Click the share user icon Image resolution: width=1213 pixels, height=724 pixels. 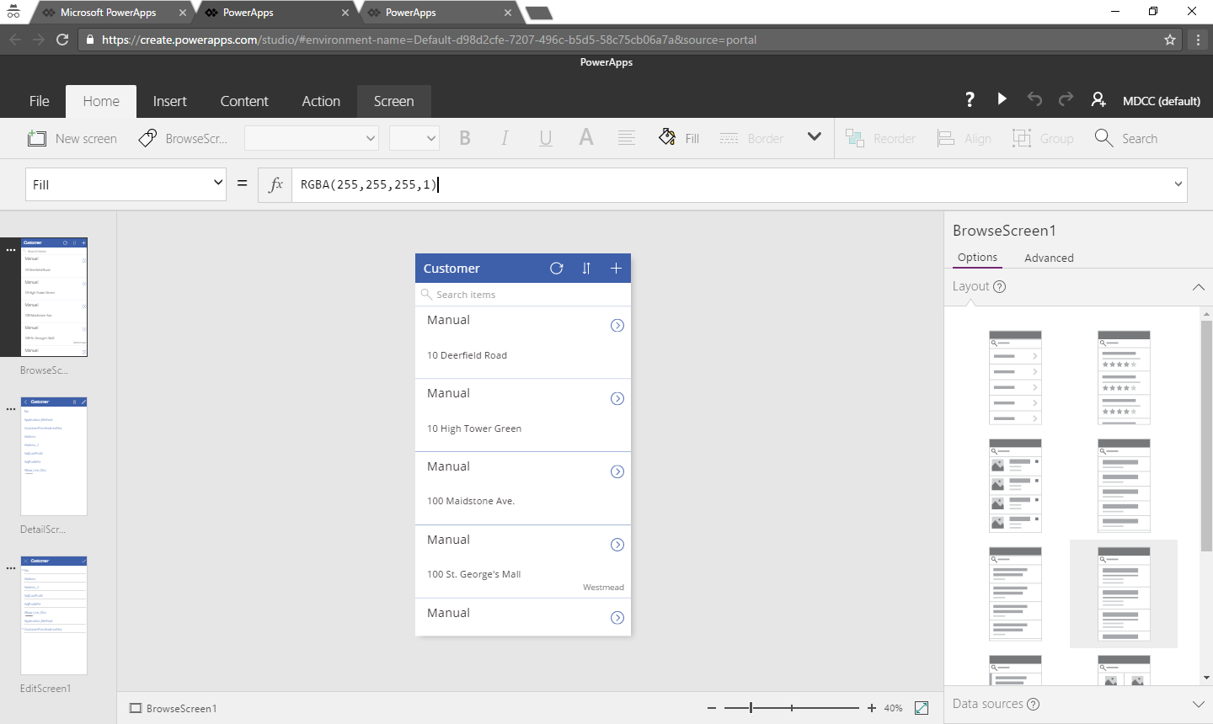pos(1098,99)
